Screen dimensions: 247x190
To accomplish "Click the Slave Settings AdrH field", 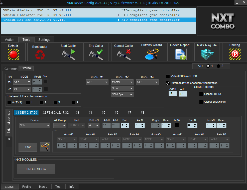I will (173, 94).
